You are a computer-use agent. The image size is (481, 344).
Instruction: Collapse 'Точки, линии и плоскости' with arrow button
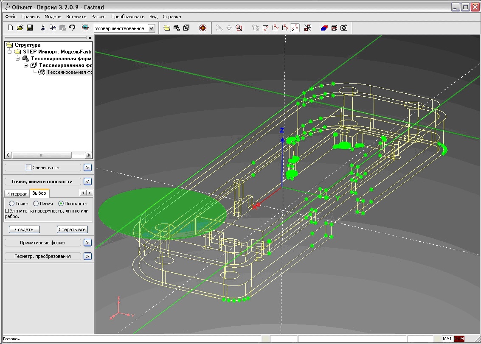click(x=87, y=182)
